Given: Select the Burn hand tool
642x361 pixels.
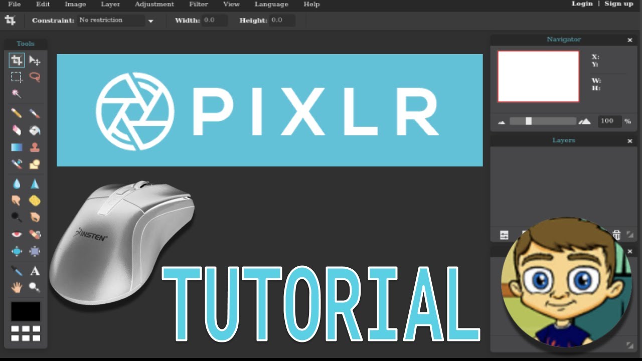Looking at the screenshot, I should (35, 217).
